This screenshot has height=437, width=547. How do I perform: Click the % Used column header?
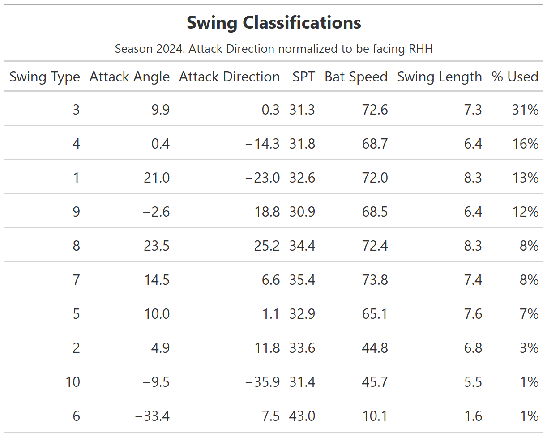click(515, 77)
